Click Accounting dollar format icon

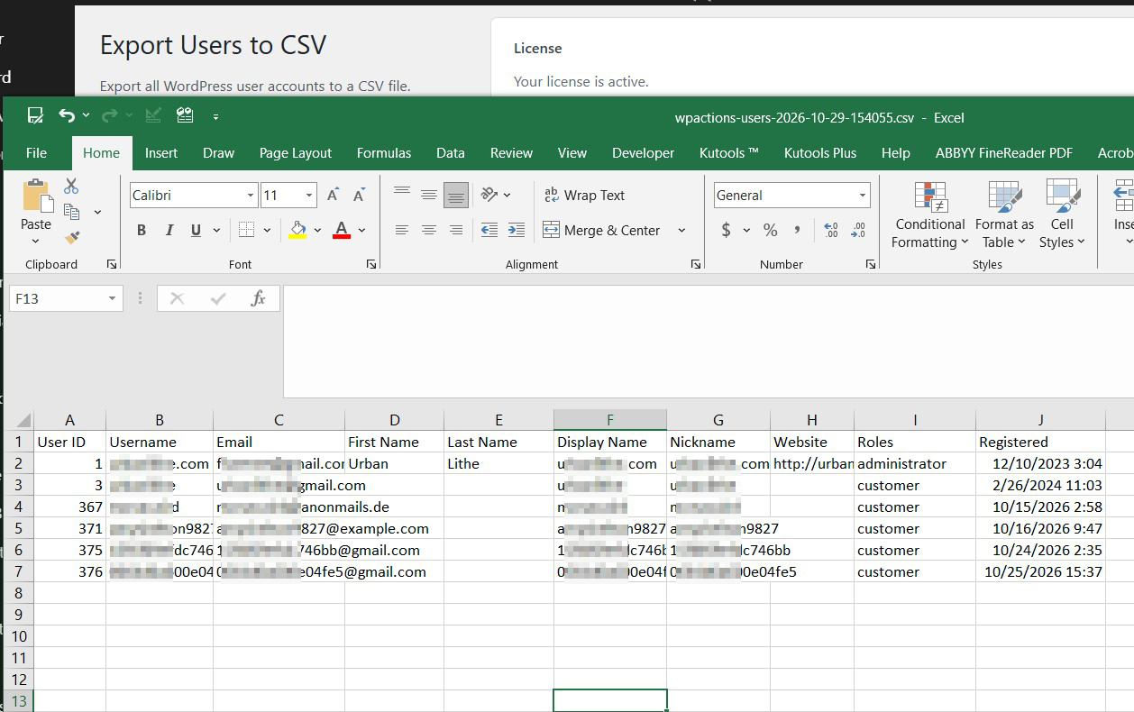(x=727, y=231)
